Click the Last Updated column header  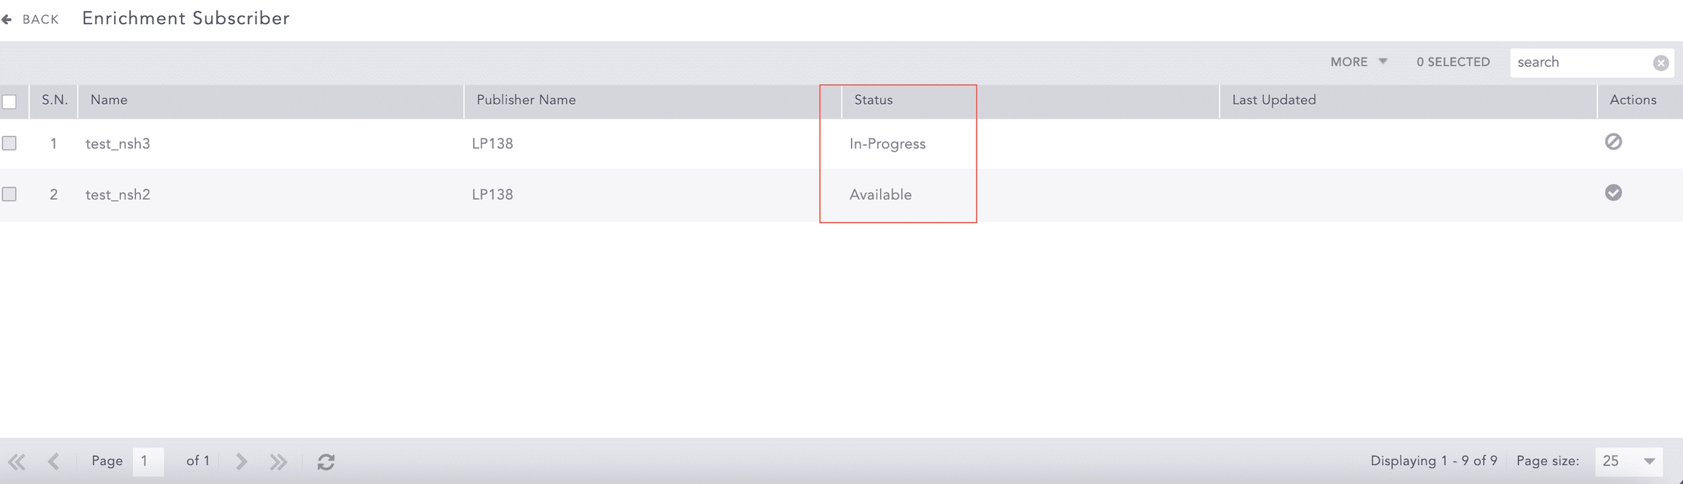(1274, 100)
